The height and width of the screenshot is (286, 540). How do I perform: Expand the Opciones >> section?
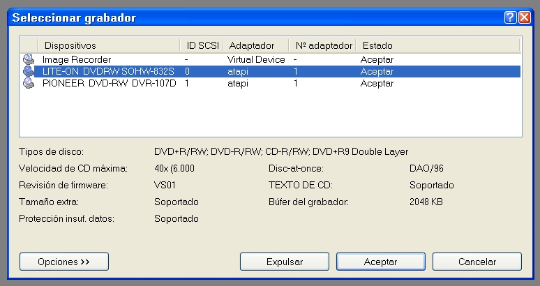coord(64,262)
